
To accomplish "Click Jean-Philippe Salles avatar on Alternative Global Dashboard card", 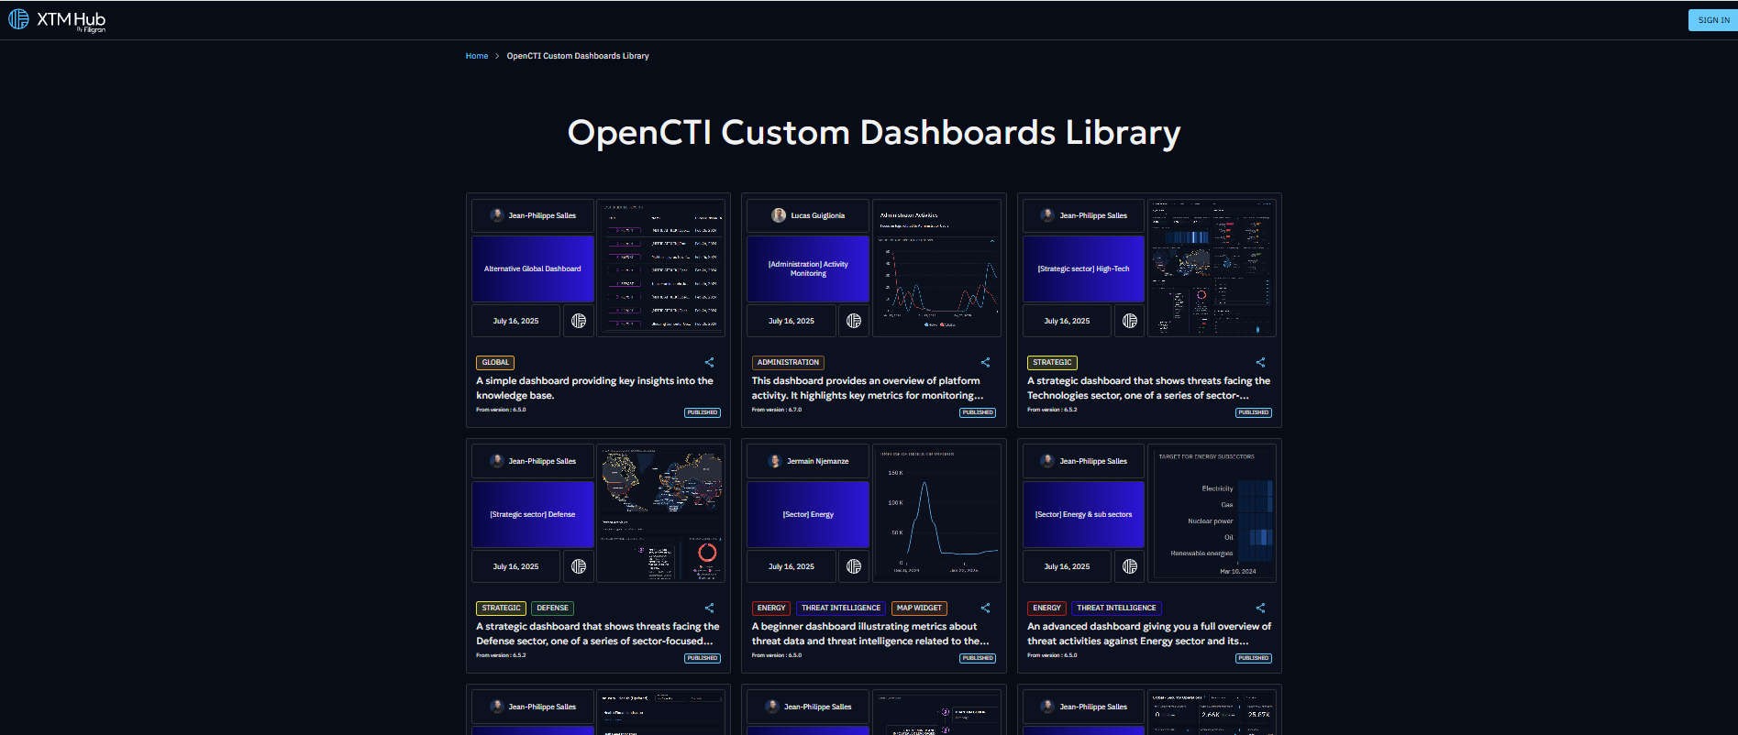I will pyautogui.click(x=497, y=215).
